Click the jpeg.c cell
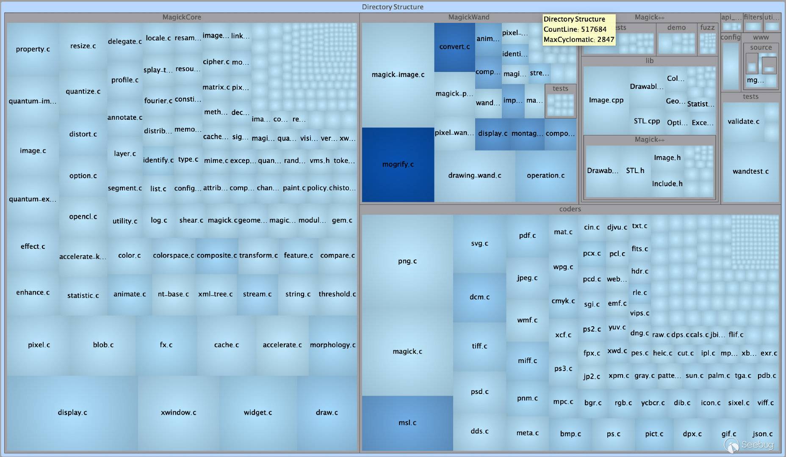786x457 pixels. 527,278
